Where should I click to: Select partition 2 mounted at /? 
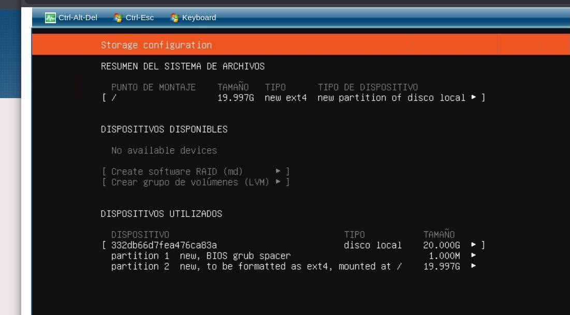(233, 266)
